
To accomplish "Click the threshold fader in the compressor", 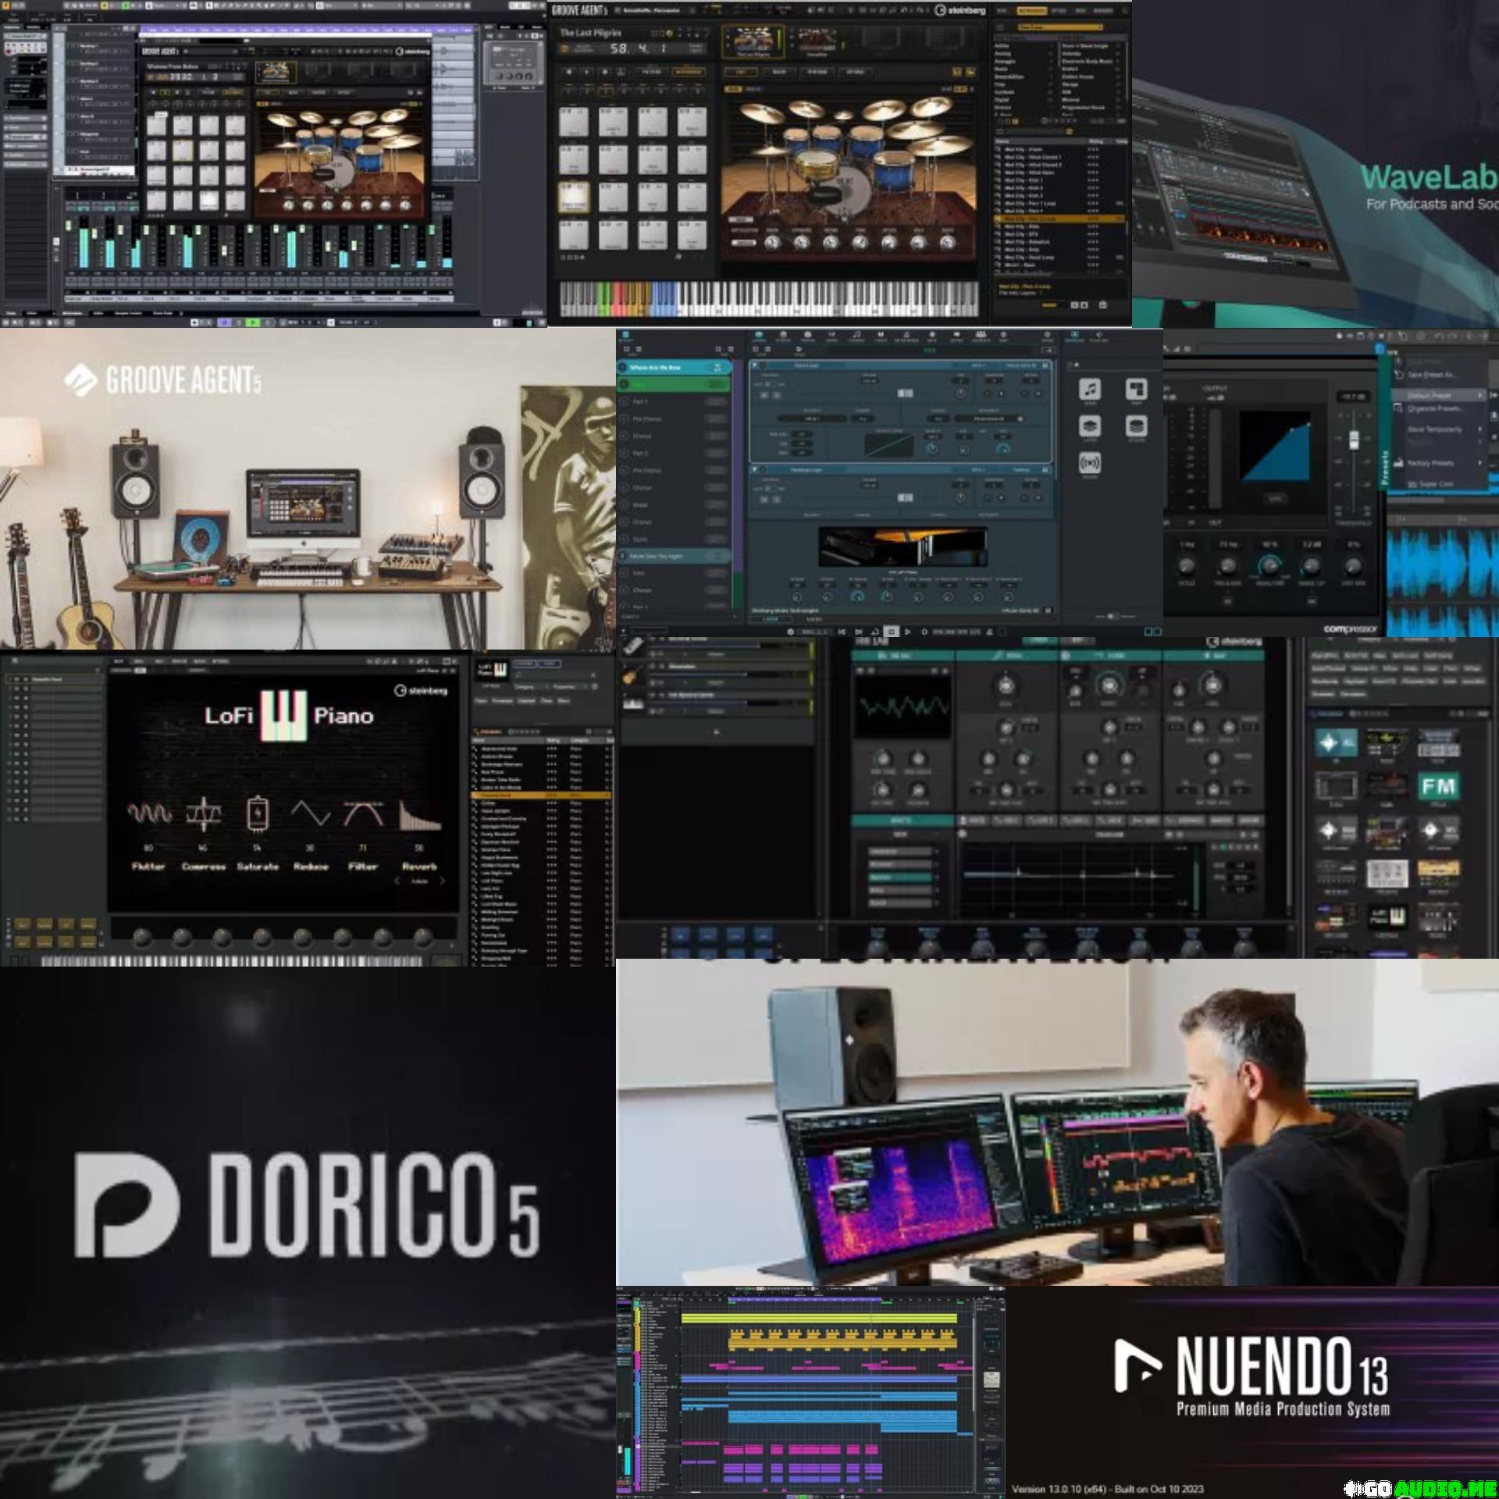I will [1354, 439].
